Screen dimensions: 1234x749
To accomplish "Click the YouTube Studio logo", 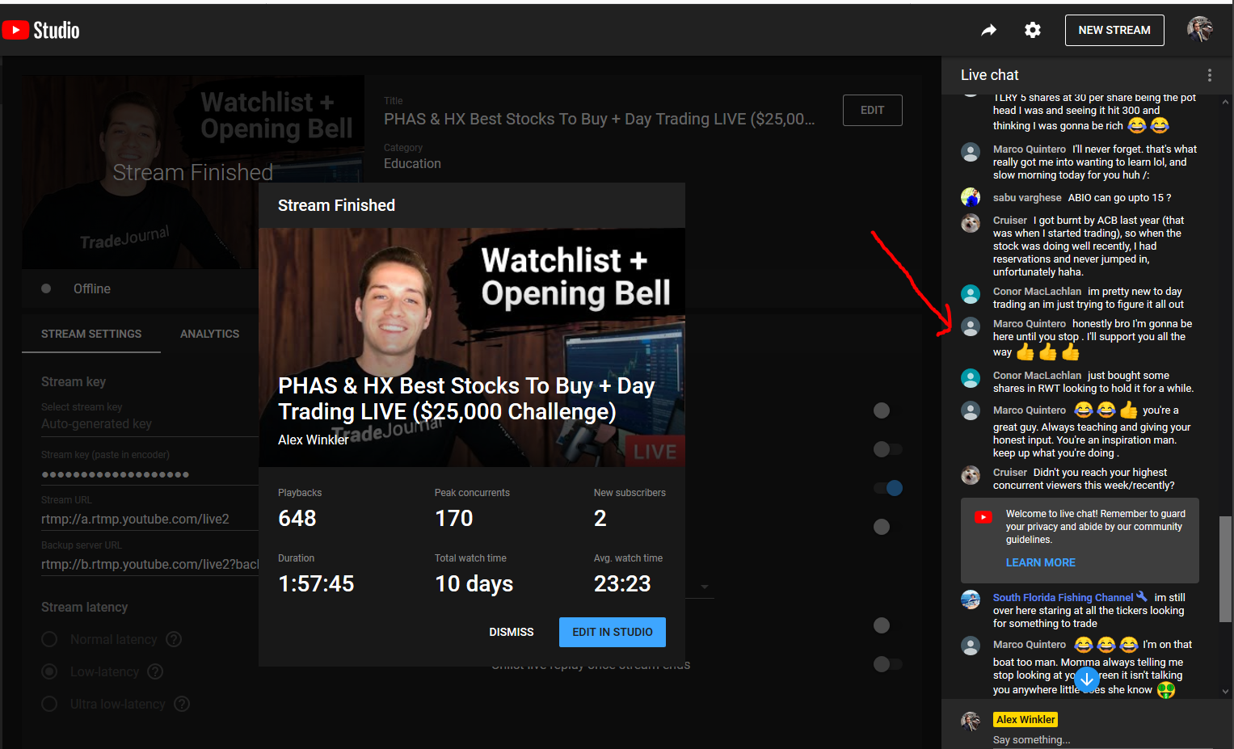I will 40,30.
